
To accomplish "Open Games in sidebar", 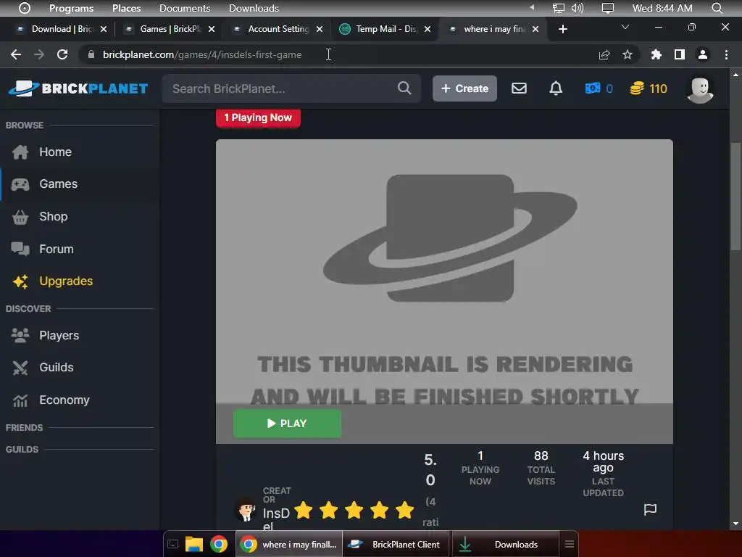I will click(80, 183).
